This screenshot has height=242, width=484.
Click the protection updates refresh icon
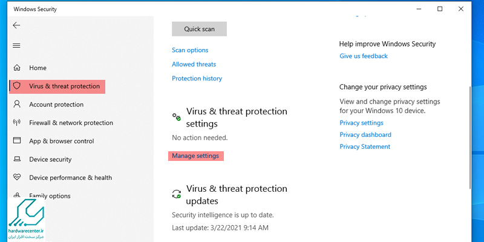(x=177, y=194)
